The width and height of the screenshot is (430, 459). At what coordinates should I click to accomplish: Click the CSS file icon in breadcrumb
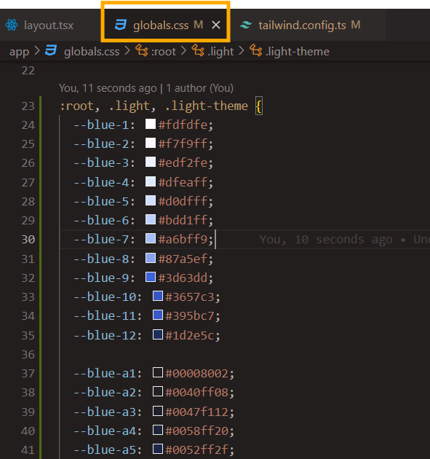pos(51,50)
